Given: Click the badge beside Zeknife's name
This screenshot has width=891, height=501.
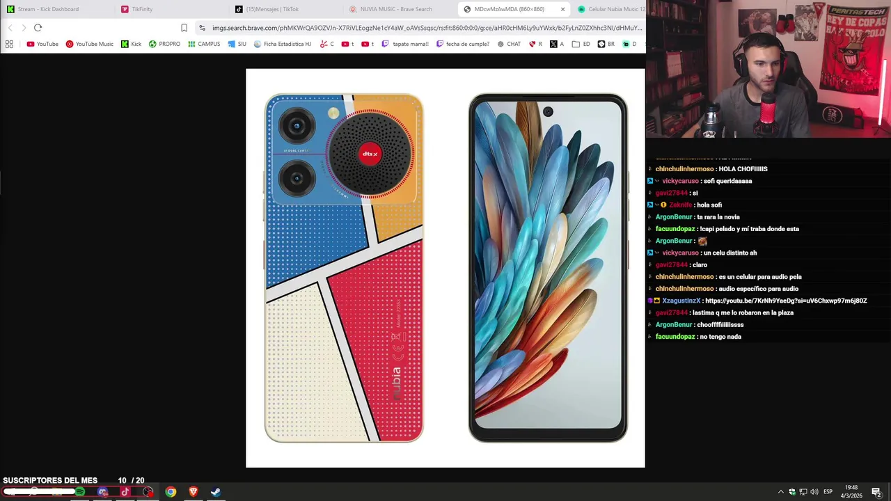Looking at the screenshot, I should [663, 205].
